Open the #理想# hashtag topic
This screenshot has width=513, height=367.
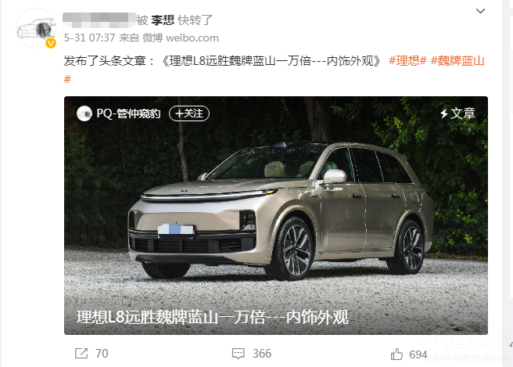(407, 61)
